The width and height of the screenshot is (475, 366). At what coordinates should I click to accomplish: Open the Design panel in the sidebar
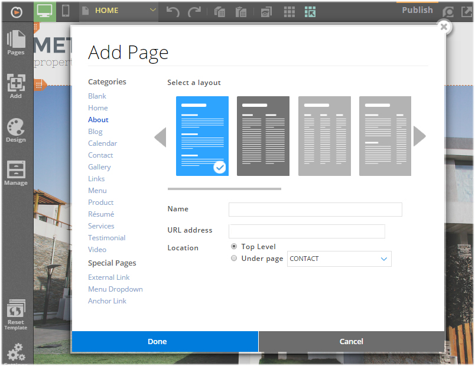pos(15,130)
